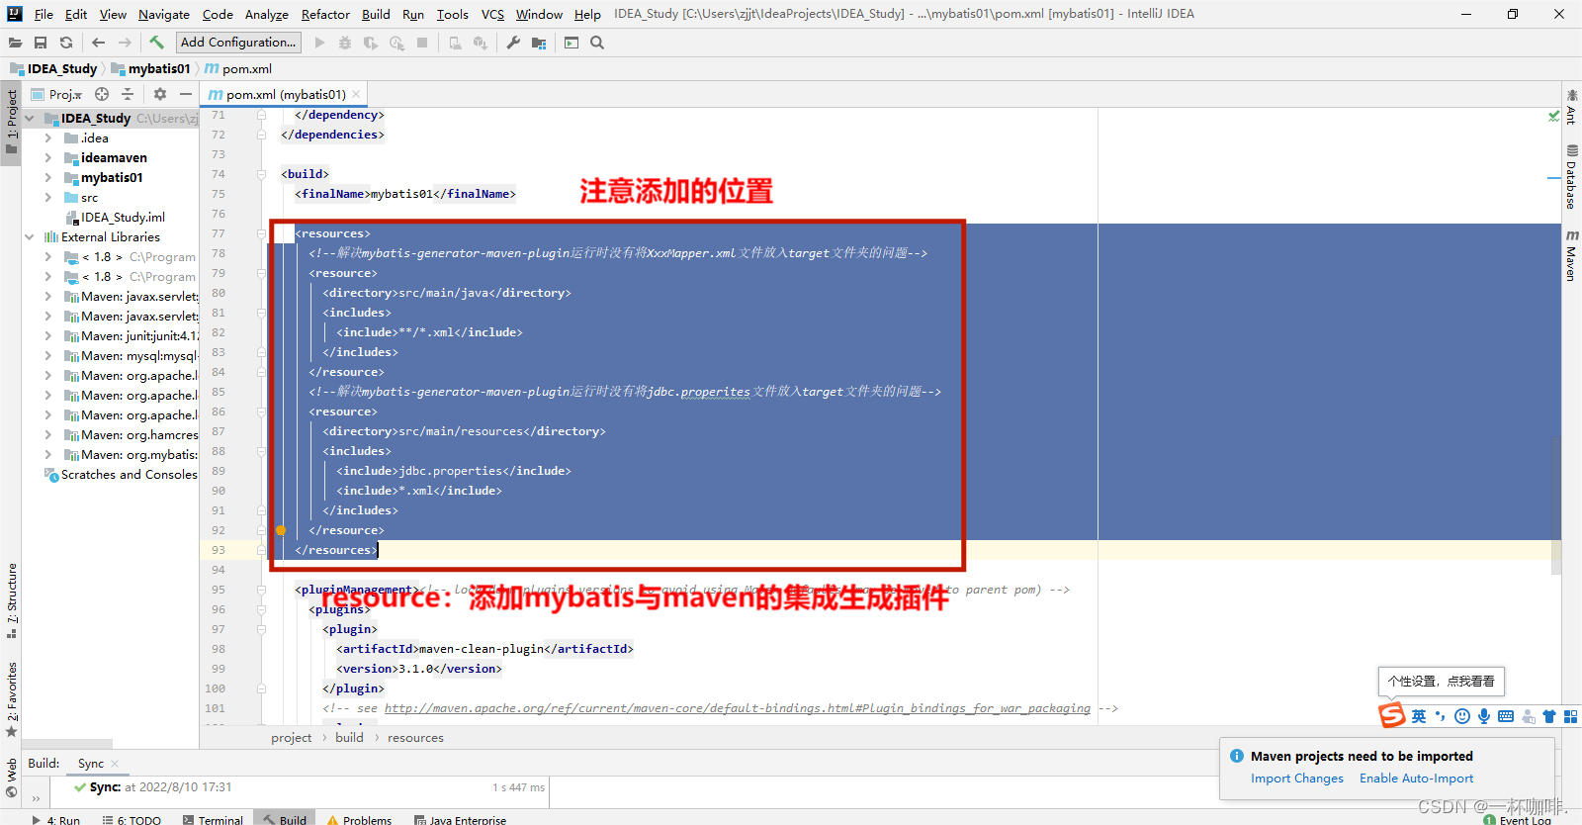The height and width of the screenshot is (825, 1582).
Task: Fold the build tag on line 74
Action: pos(262,174)
